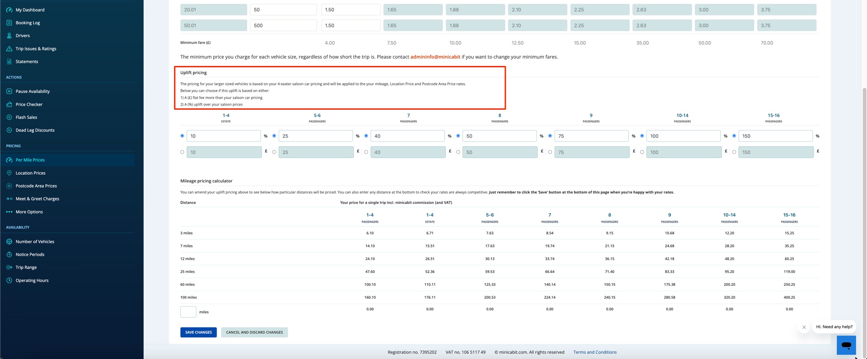This screenshot has width=867, height=359.
Task: Dismiss the 'Need any help?' popup
Action: [x=804, y=327]
